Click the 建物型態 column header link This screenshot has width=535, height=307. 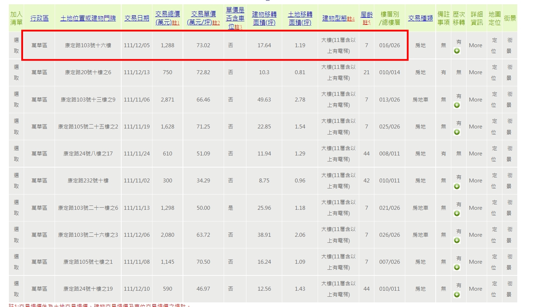(335, 18)
